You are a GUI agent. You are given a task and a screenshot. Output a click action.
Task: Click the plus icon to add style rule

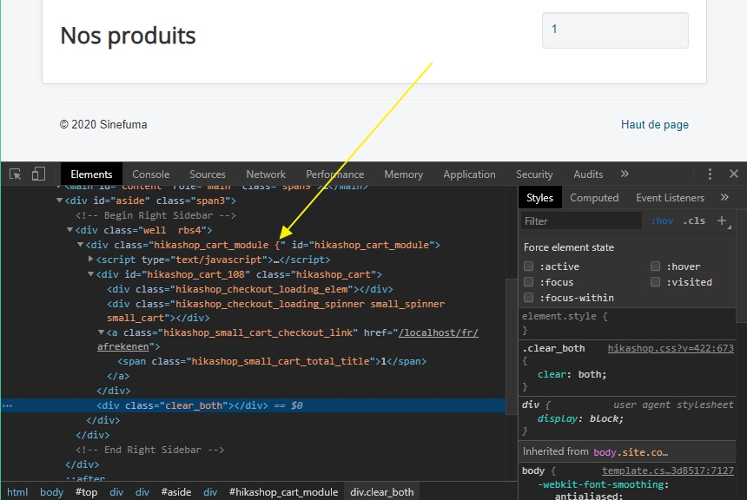point(720,220)
